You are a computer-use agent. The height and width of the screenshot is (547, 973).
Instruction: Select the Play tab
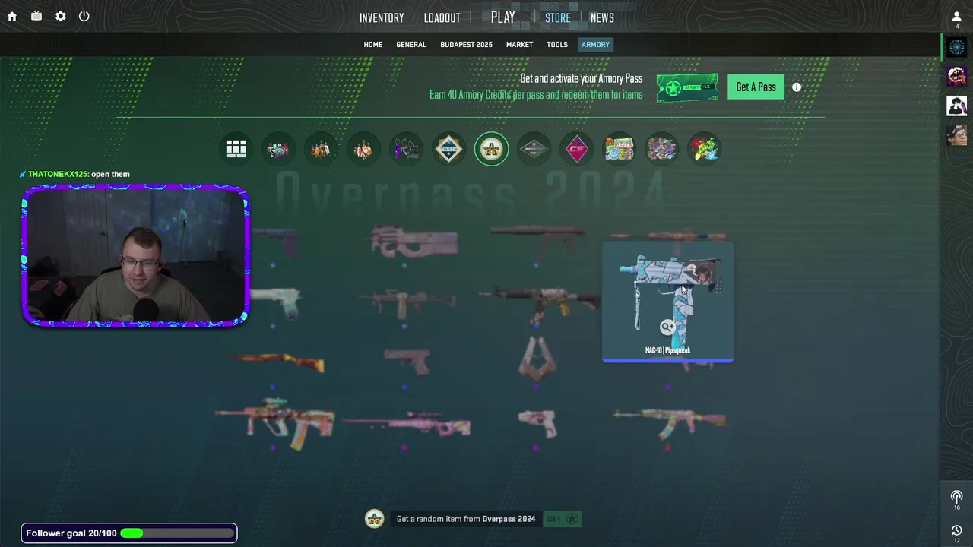pos(502,17)
